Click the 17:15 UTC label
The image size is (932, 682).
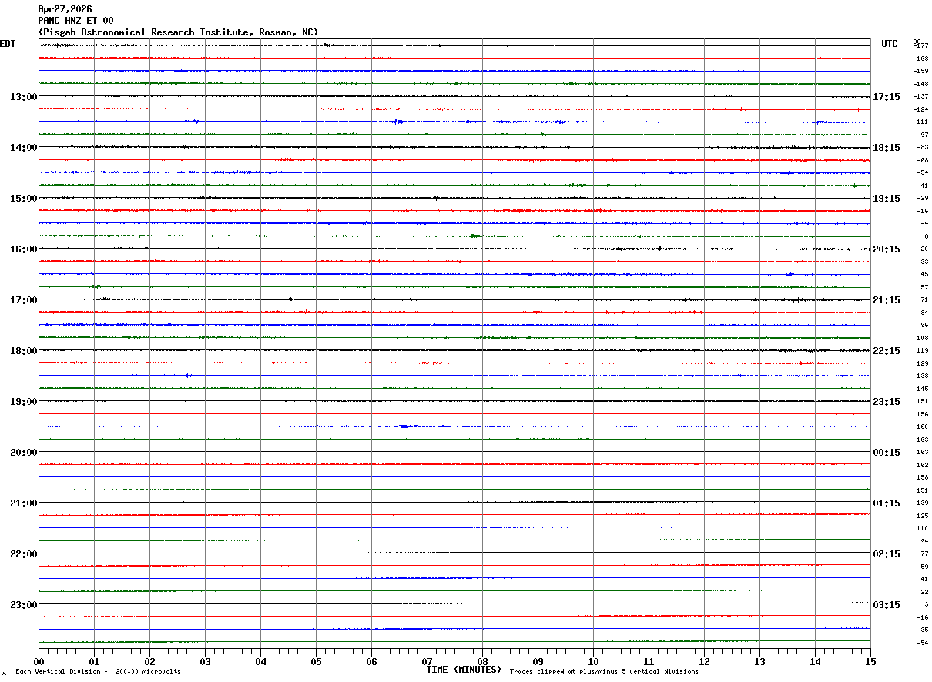887,97
